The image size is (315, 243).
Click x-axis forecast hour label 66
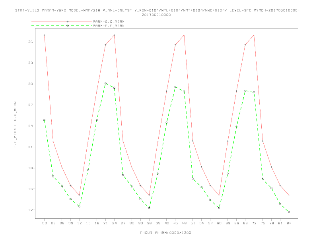pos(237,223)
